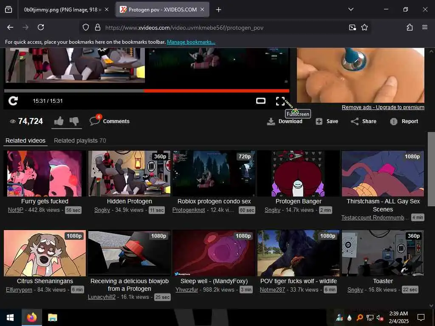Image resolution: width=435 pixels, height=326 pixels.
Task: Visit uploader Lunacyhill2's profile
Action: click(102, 297)
